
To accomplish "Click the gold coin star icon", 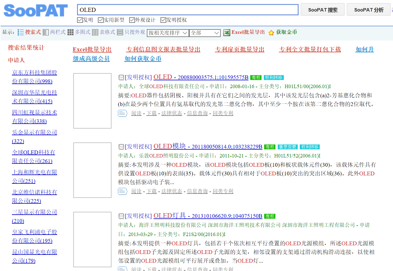I will tap(271, 33).
